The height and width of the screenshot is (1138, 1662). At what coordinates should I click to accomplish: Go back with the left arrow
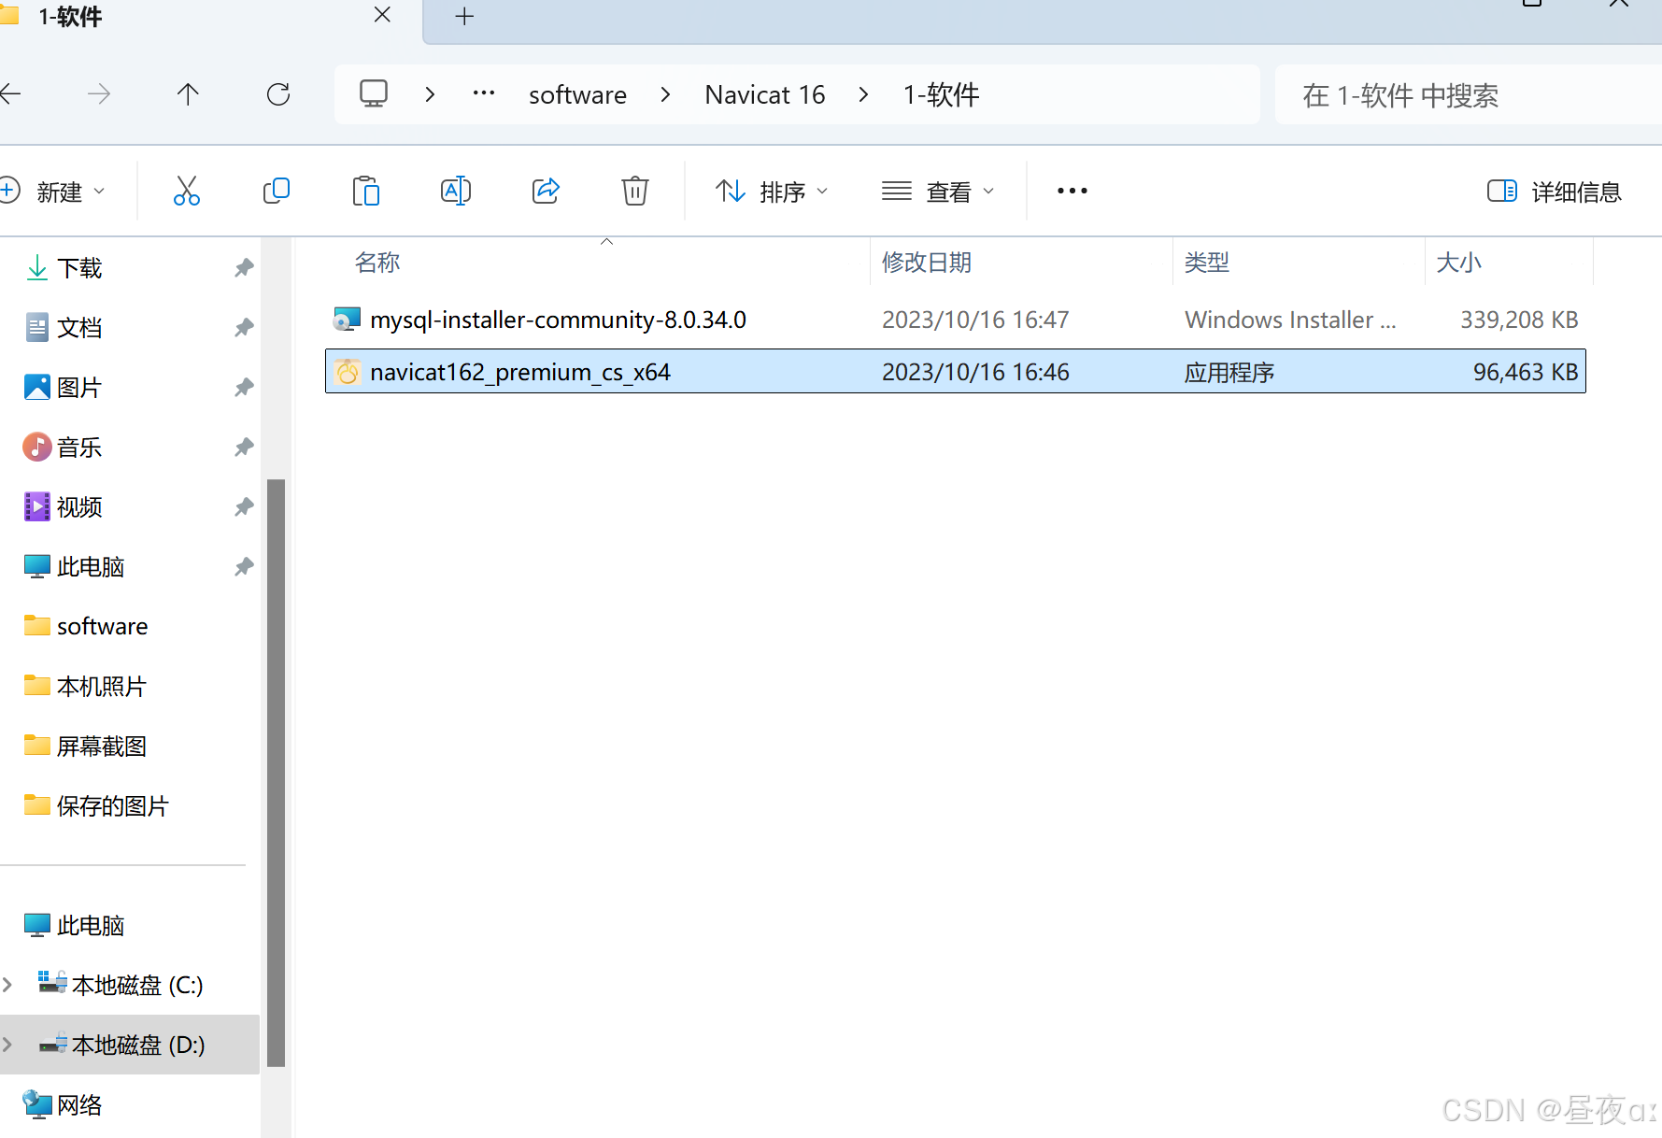[10, 93]
